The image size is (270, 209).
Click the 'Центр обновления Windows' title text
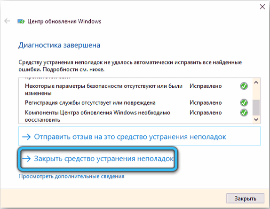coord(64,22)
